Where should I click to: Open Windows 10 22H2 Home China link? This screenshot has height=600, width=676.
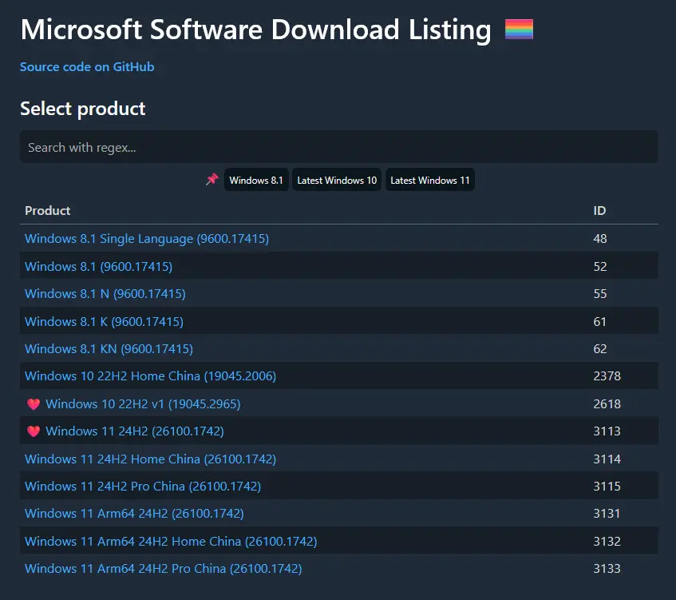tap(150, 376)
